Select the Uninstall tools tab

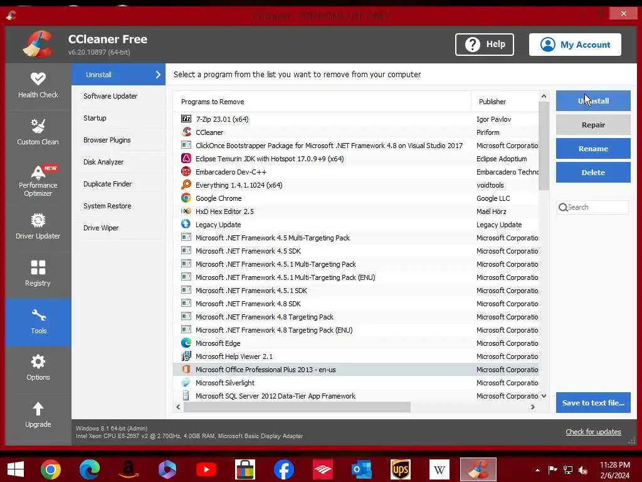(118, 75)
